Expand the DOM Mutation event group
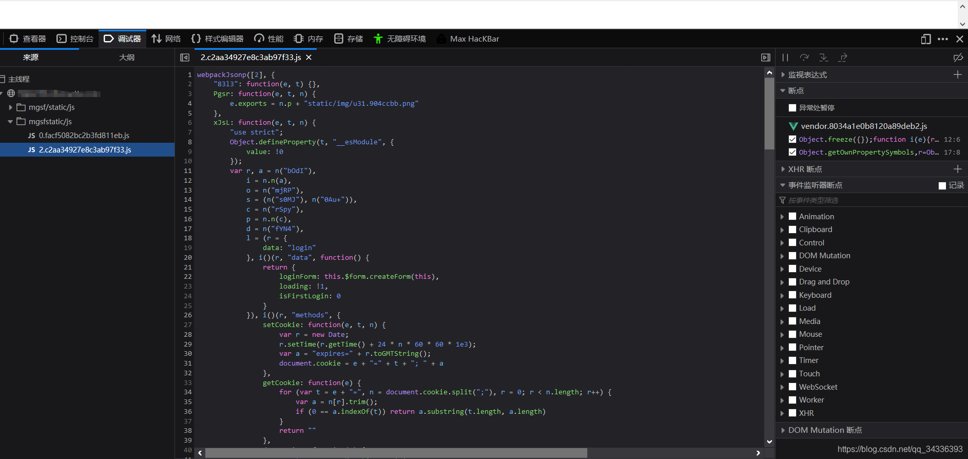This screenshot has height=459, width=968. [782, 256]
